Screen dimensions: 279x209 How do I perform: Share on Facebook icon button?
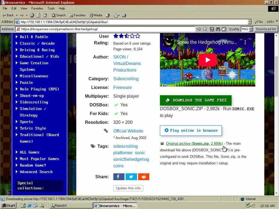(x=119, y=177)
